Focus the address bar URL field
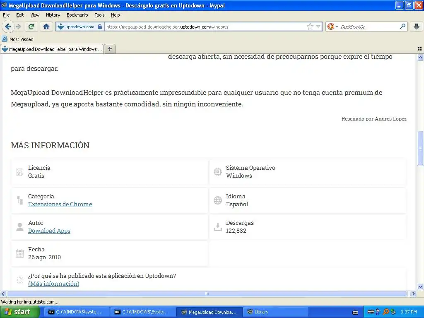Image resolution: width=424 pixels, height=318 pixels. click(205, 26)
